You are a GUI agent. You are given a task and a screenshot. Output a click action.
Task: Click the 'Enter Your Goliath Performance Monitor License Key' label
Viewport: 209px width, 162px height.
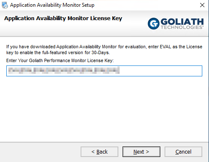coord(60,60)
